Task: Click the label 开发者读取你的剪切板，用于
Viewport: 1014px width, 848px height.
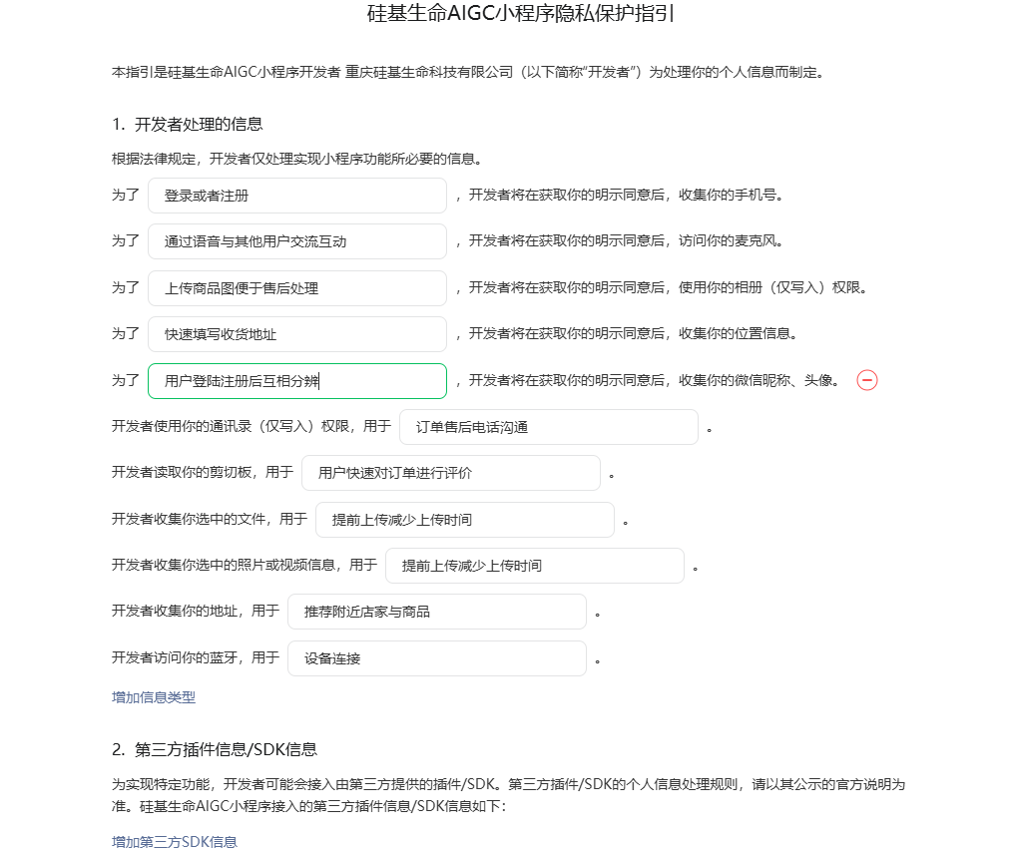Action: pos(203,473)
